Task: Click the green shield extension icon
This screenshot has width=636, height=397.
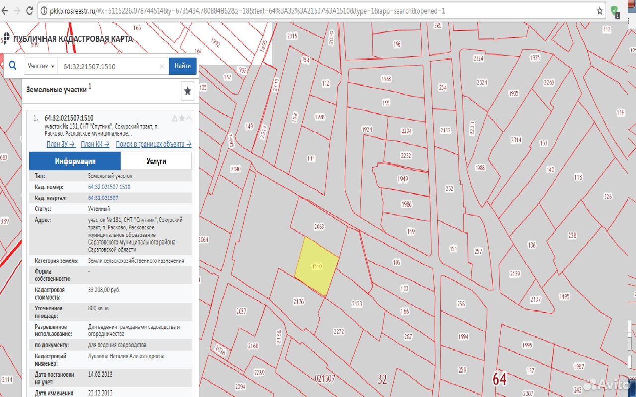Action: [x=615, y=11]
